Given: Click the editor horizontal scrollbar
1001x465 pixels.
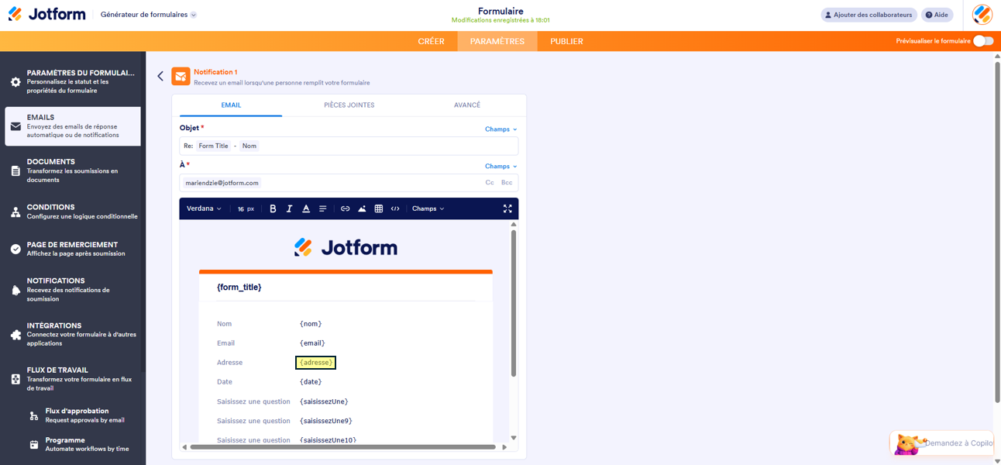Looking at the screenshot, I should click(342, 446).
